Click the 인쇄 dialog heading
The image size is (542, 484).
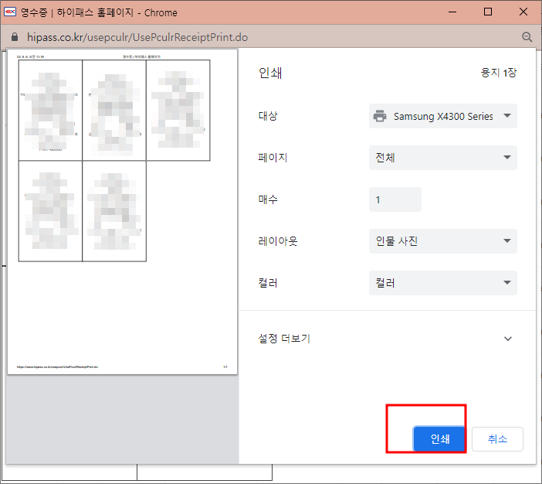pyautogui.click(x=270, y=73)
